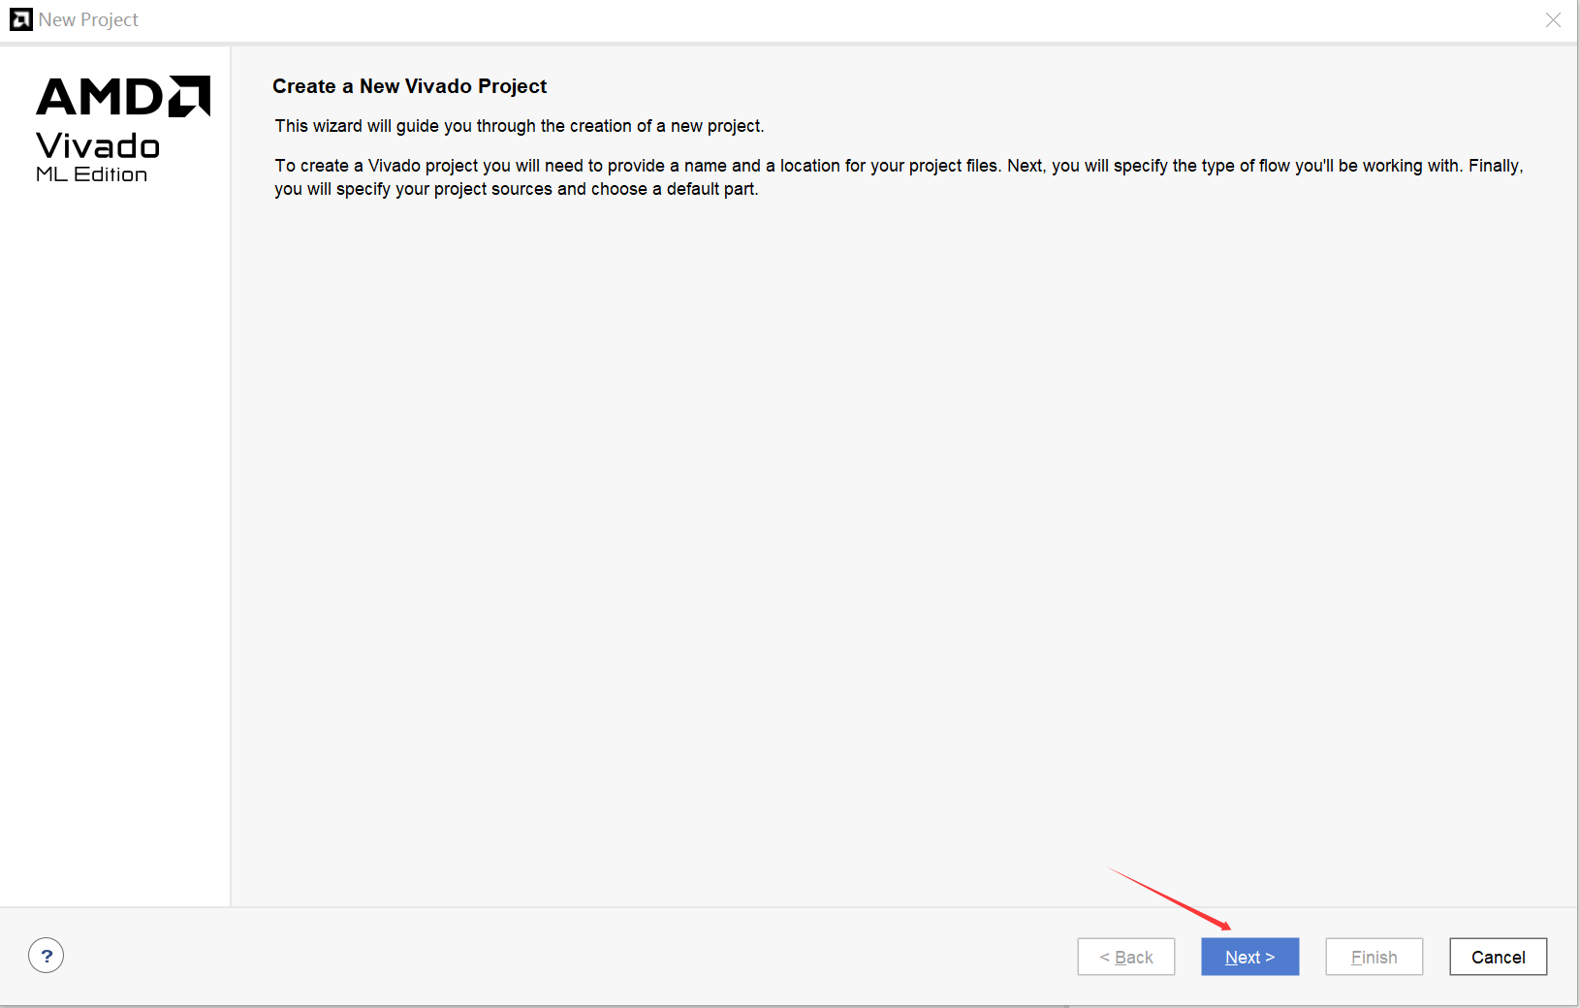This screenshot has width=1580, height=1008.
Task: Select the heading 'Create a New Vivado Project'
Action: click(x=409, y=86)
